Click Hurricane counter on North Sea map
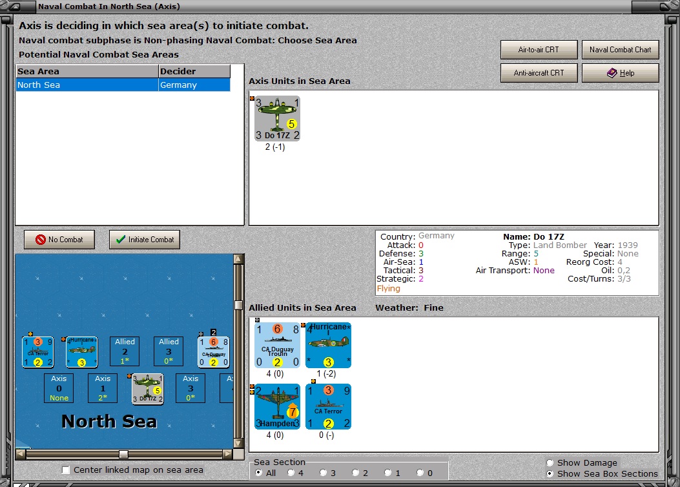 tap(82, 352)
